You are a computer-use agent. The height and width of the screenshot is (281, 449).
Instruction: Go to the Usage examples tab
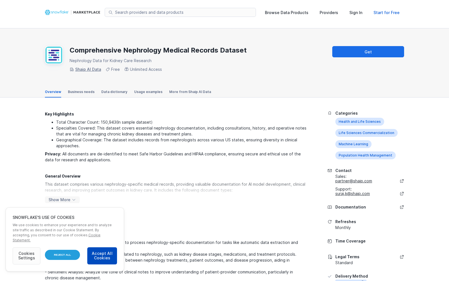pos(148,92)
